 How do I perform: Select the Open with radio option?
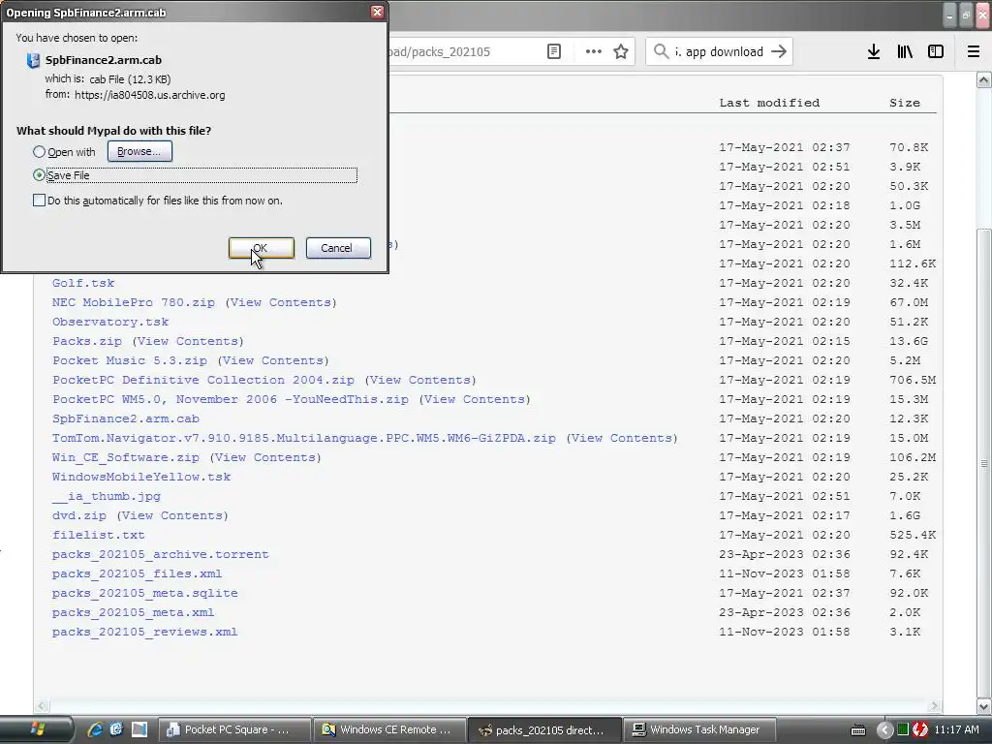pos(39,152)
